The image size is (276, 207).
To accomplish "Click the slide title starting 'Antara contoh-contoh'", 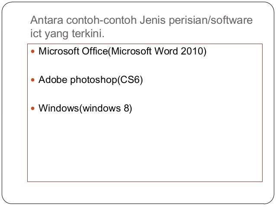I will 141,20.
